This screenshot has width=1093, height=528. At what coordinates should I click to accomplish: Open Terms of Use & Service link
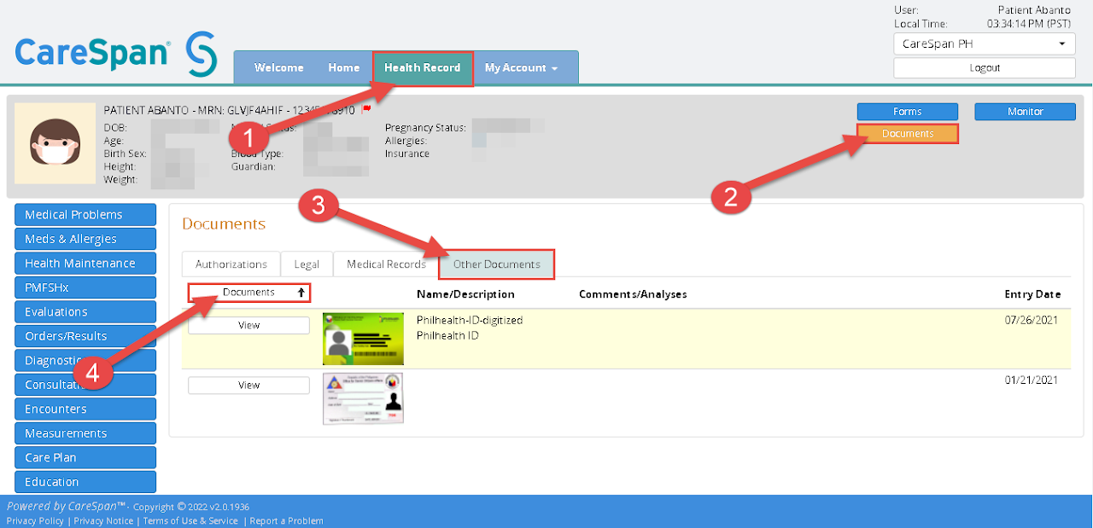[190, 520]
